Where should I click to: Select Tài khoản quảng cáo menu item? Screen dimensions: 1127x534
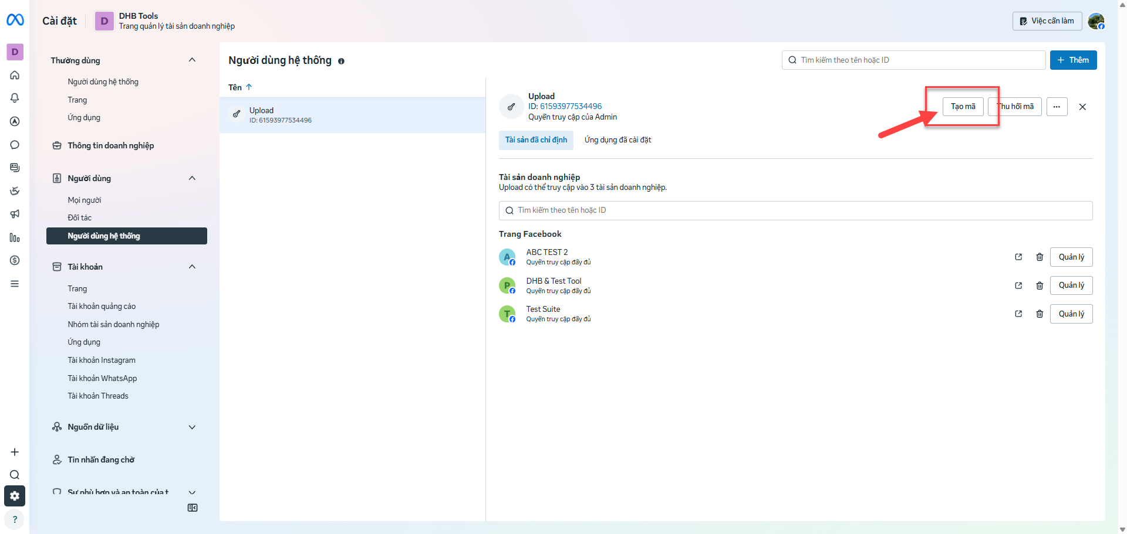tap(102, 306)
